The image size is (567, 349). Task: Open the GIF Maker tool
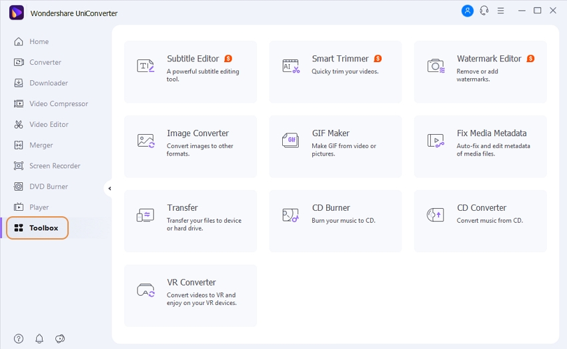(x=335, y=146)
